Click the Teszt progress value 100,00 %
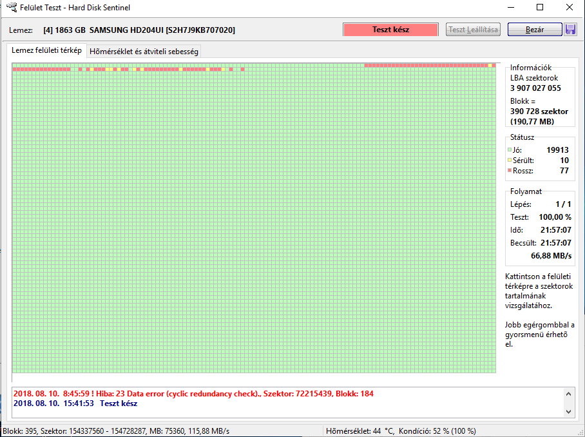The image size is (585, 437). pyautogui.click(x=555, y=217)
